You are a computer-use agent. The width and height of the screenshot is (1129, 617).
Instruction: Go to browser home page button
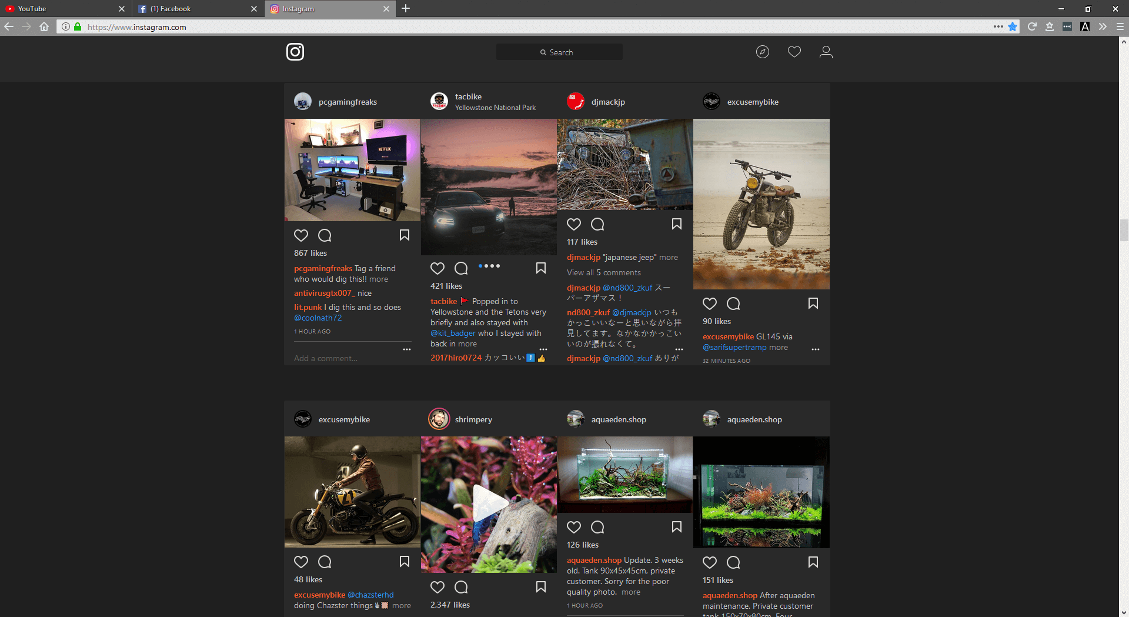[44, 26]
